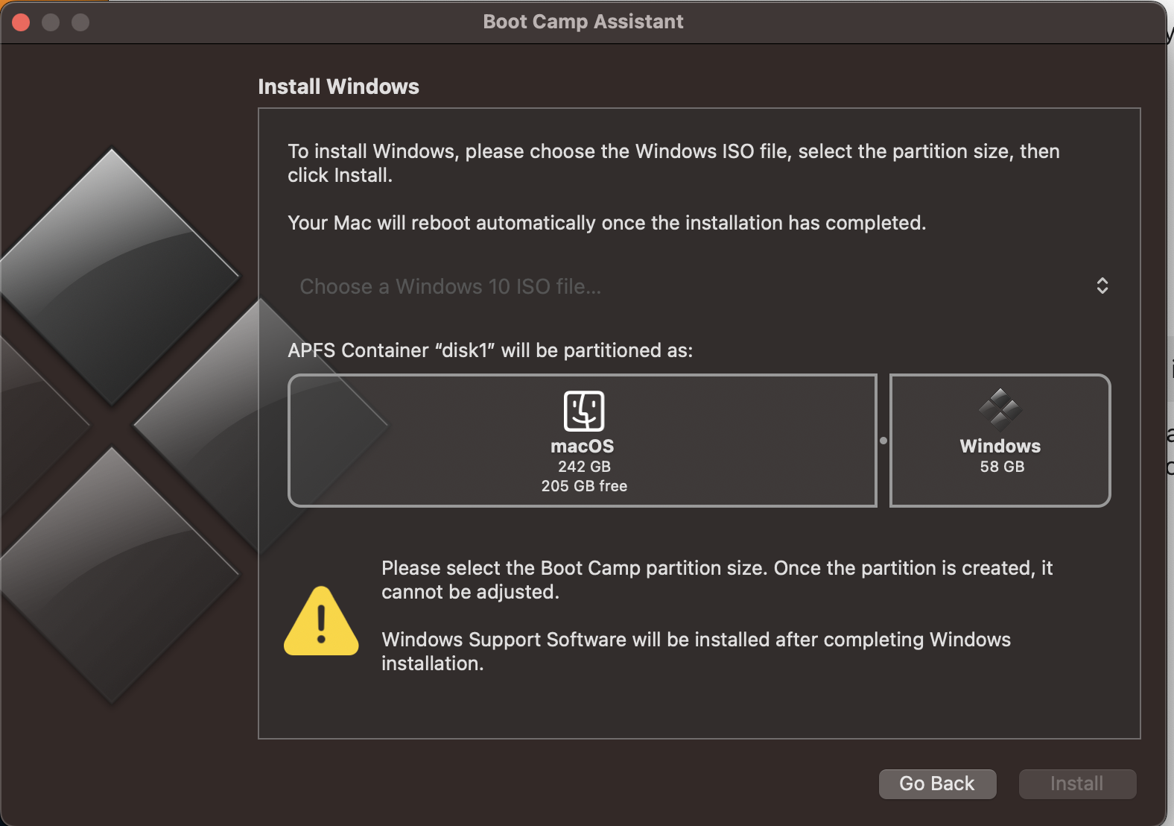The height and width of the screenshot is (826, 1174).
Task: Click the Go Back button
Action: (937, 784)
